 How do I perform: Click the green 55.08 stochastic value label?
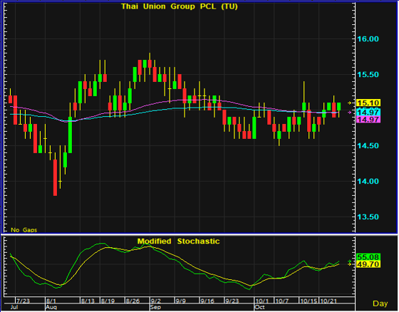(368, 257)
